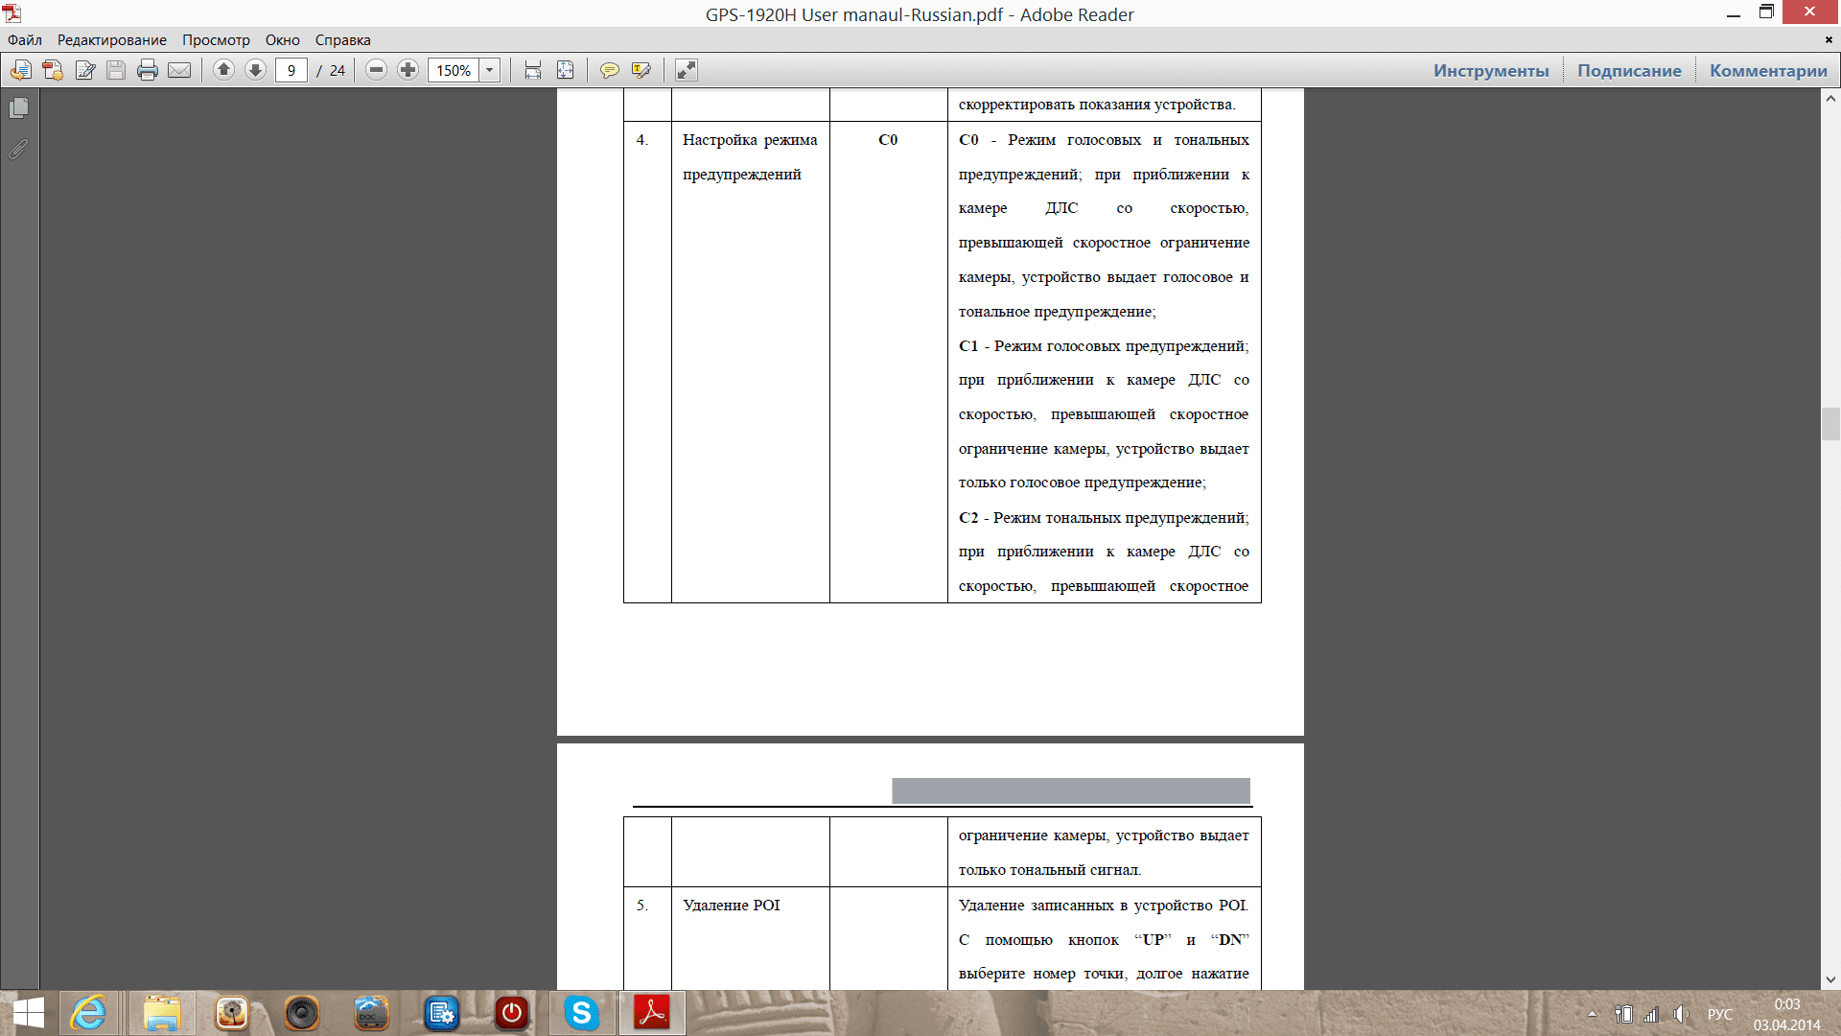1841x1036 pixels.
Task: Click 'Настройка режима' table cell text
Action: tap(750, 139)
